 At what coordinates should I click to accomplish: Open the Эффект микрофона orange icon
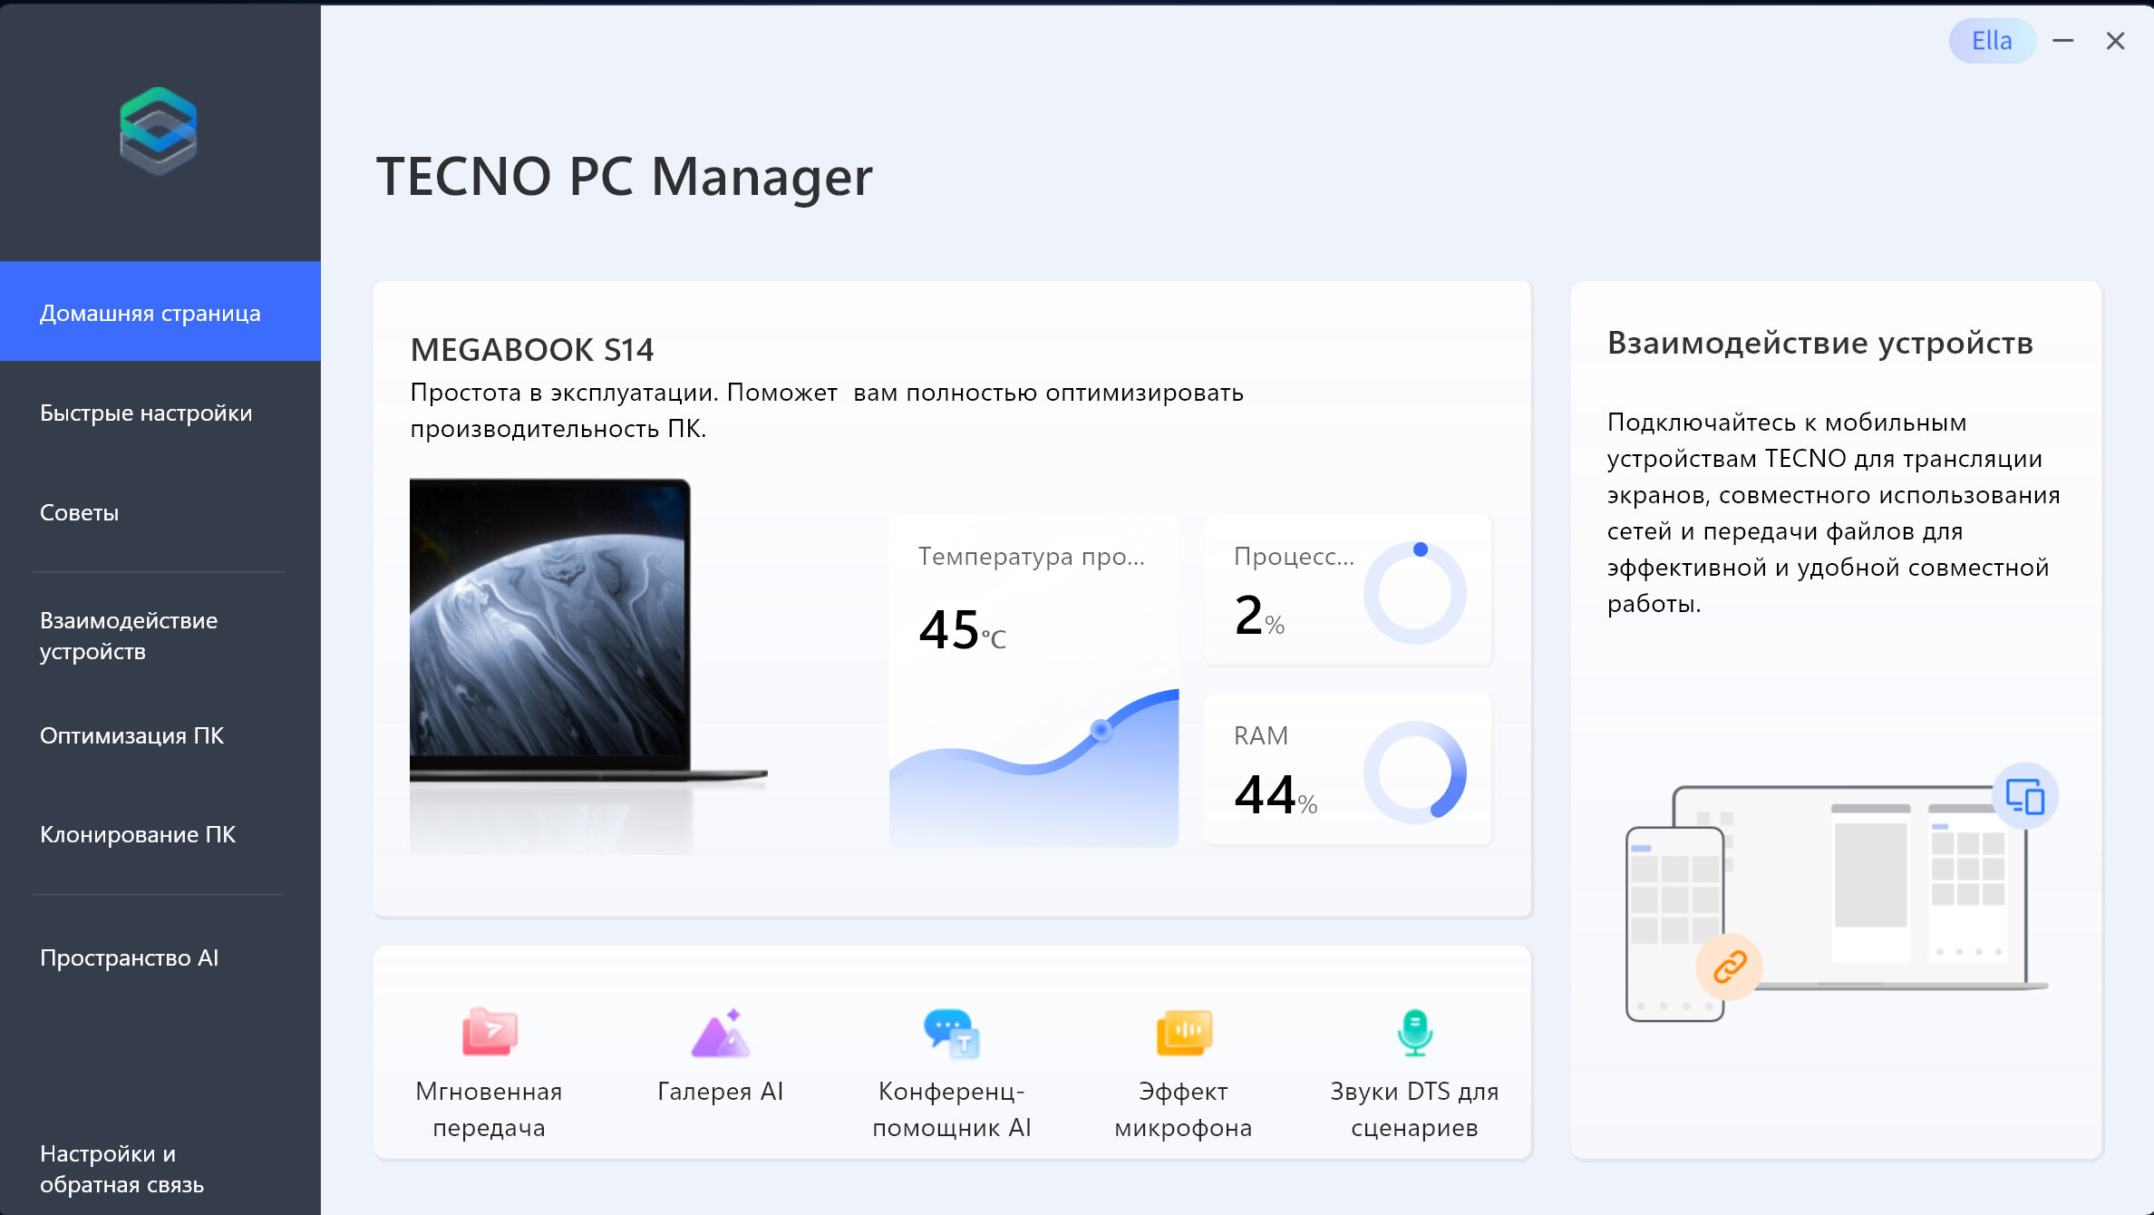pos(1183,1032)
